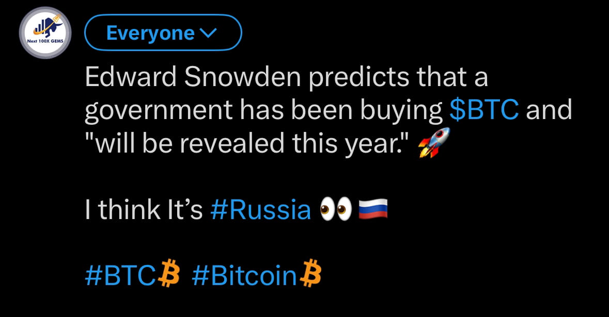Click the chevron next to Everyone

point(209,32)
